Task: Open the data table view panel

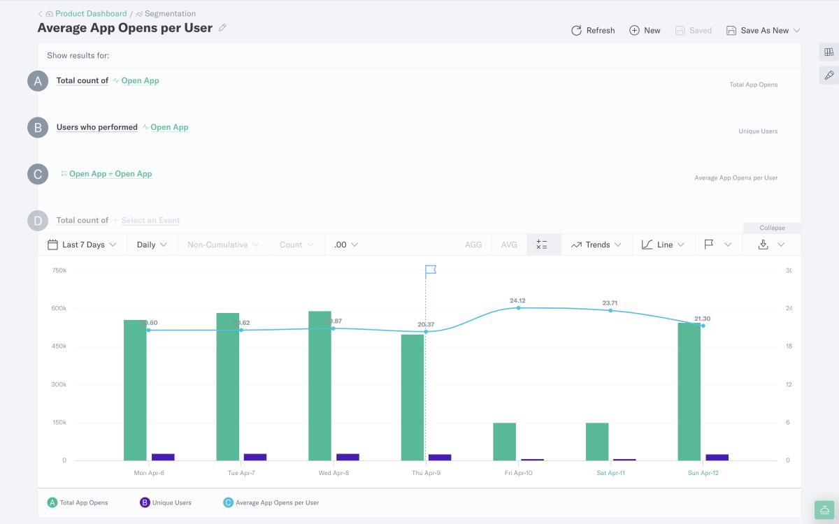Action: coord(829,51)
